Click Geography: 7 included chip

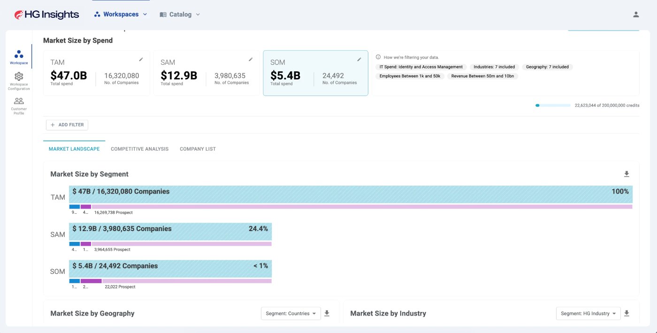pos(547,67)
